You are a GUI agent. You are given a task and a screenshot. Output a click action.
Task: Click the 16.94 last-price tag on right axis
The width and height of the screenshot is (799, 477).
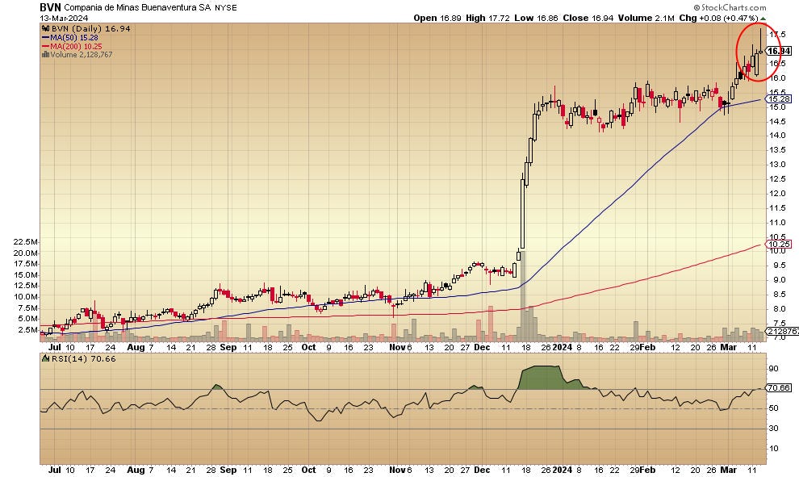780,49
